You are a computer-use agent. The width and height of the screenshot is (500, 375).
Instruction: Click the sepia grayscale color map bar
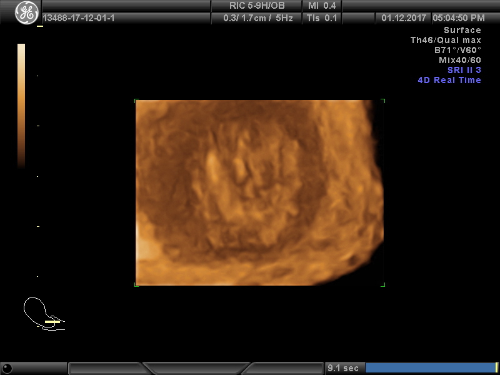[x=21, y=106]
